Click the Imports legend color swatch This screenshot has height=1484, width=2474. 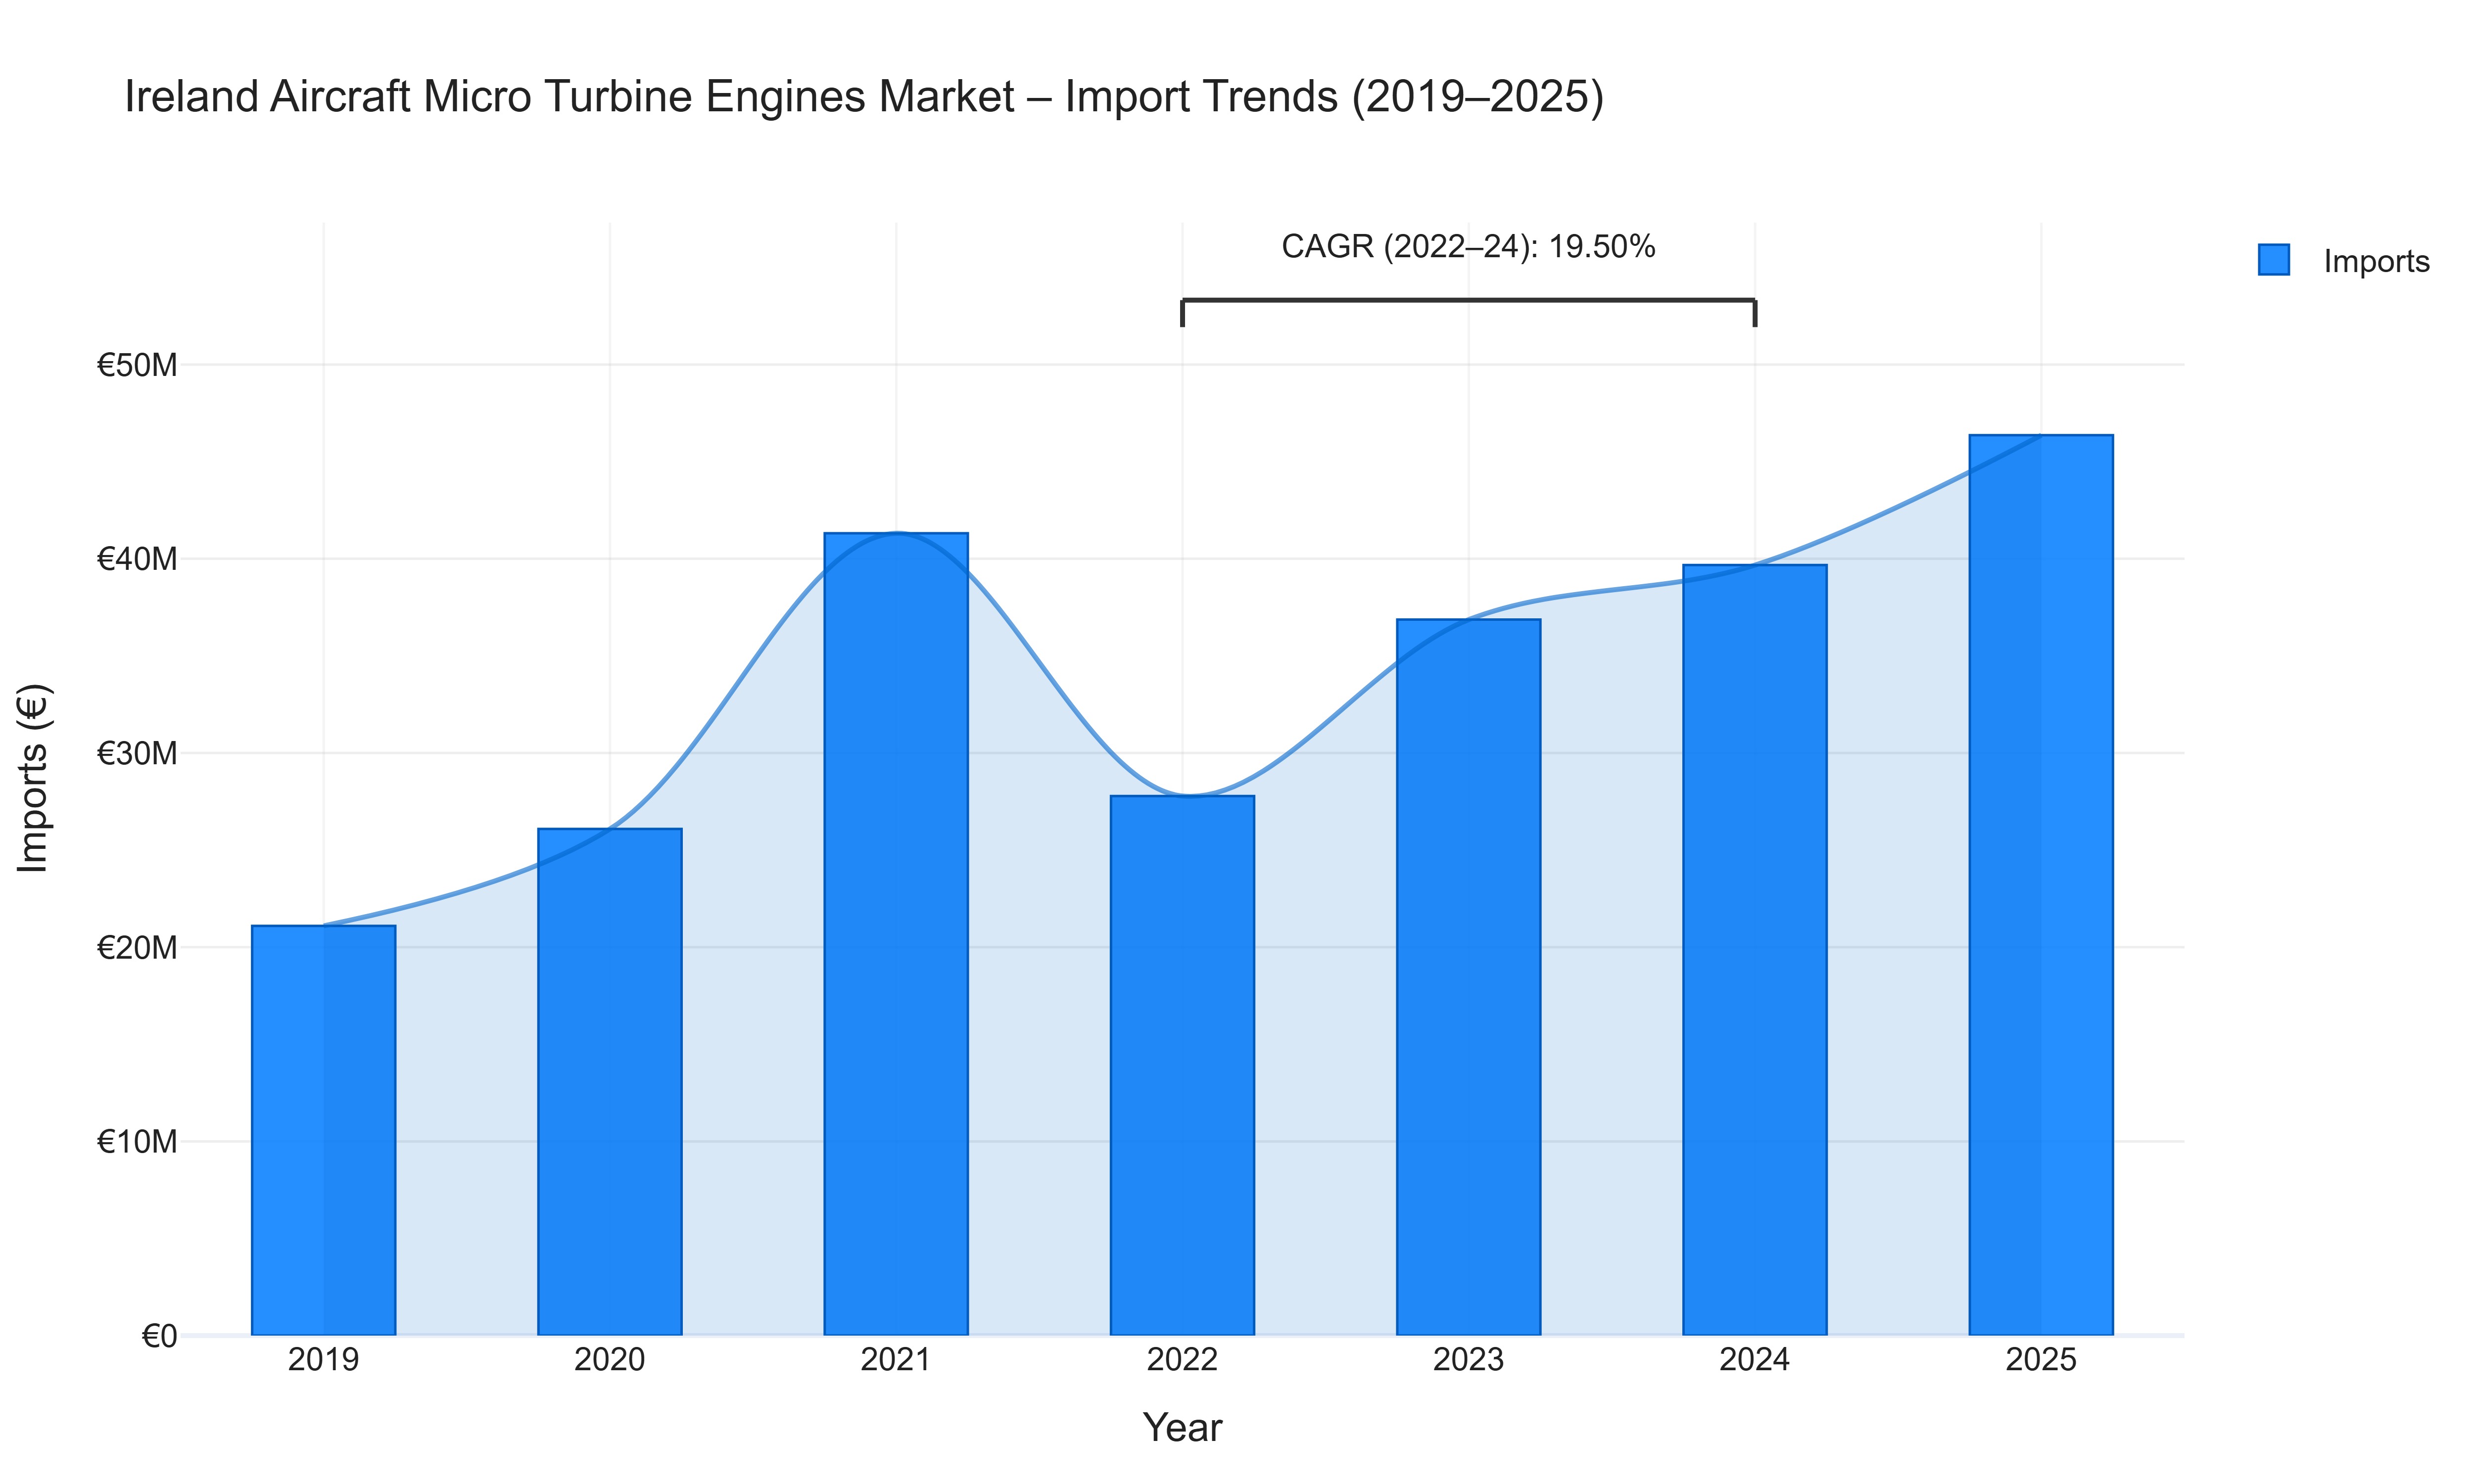[2273, 260]
